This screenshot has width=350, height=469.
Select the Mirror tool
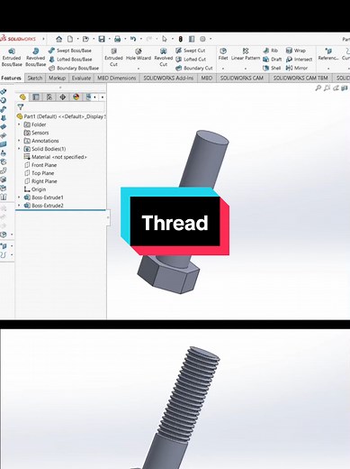click(297, 68)
